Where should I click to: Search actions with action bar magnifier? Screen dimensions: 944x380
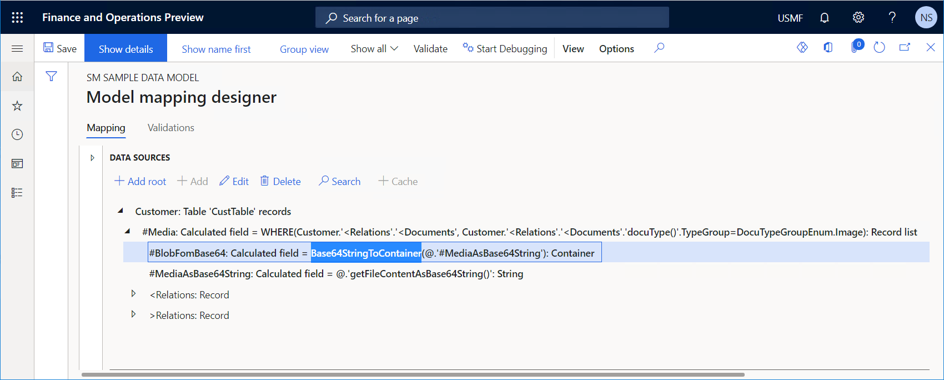659,48
